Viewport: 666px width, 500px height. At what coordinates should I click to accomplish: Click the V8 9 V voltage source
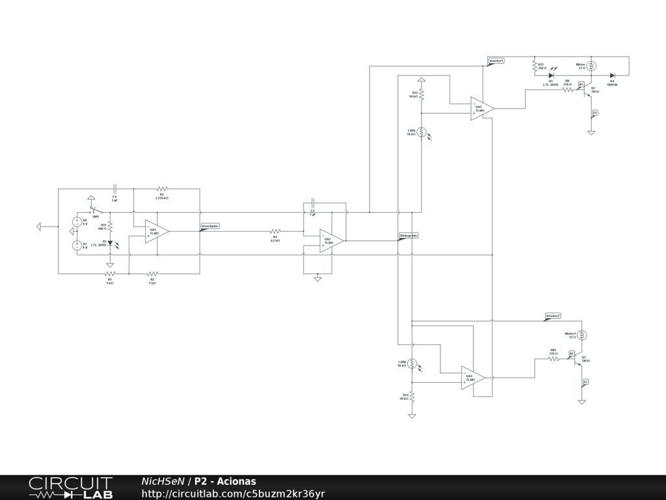(77, 221)
